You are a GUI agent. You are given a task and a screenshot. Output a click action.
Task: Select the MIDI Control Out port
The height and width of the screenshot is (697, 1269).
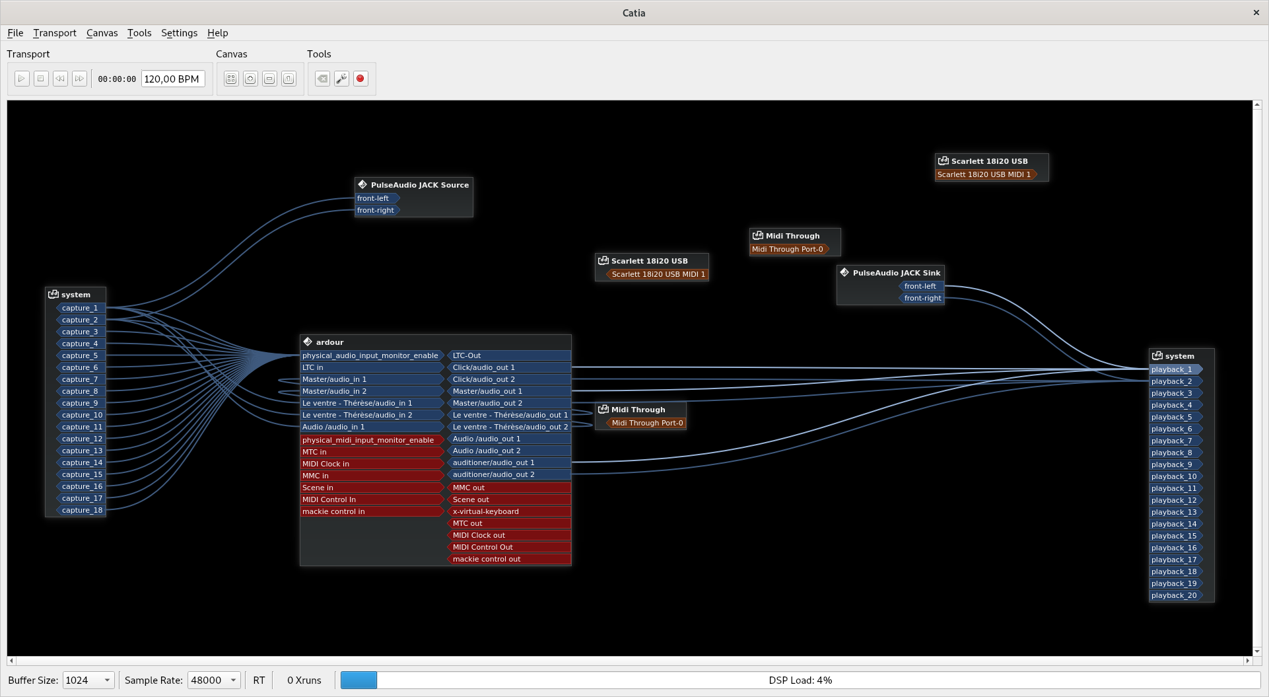tap(509, 547)
